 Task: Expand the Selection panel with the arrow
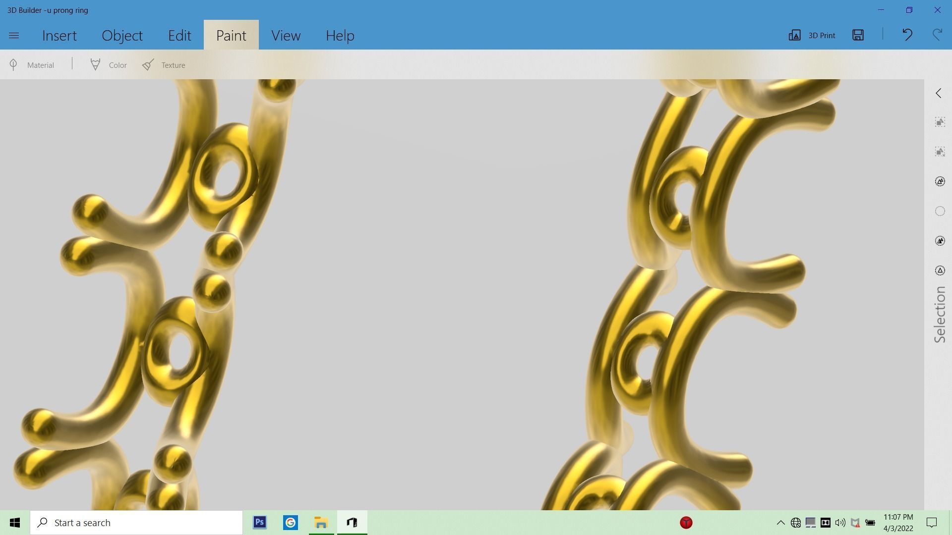[x=939, y=93]
